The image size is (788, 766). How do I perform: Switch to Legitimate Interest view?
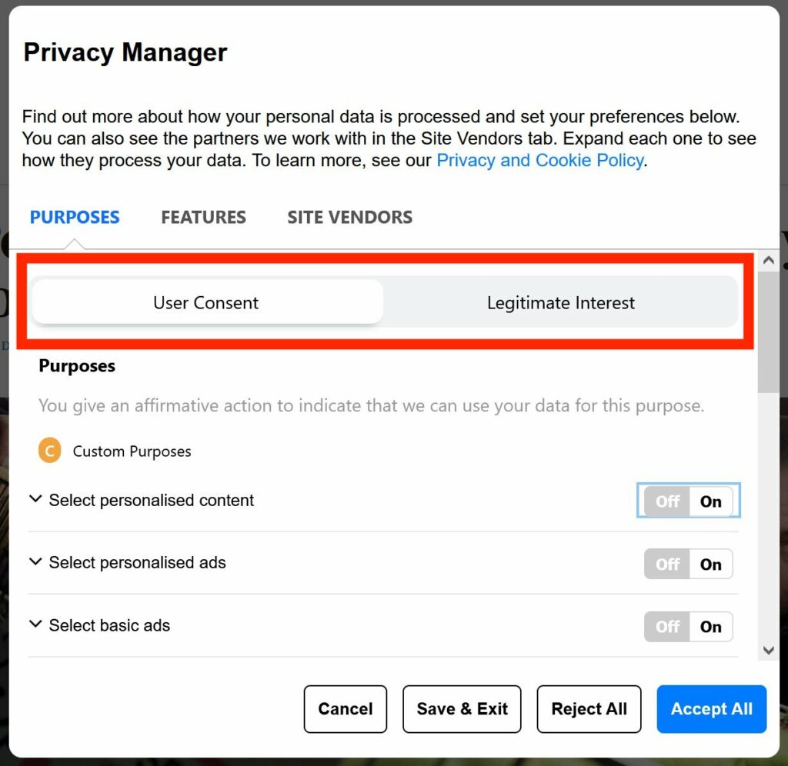[x=560, y=302]
